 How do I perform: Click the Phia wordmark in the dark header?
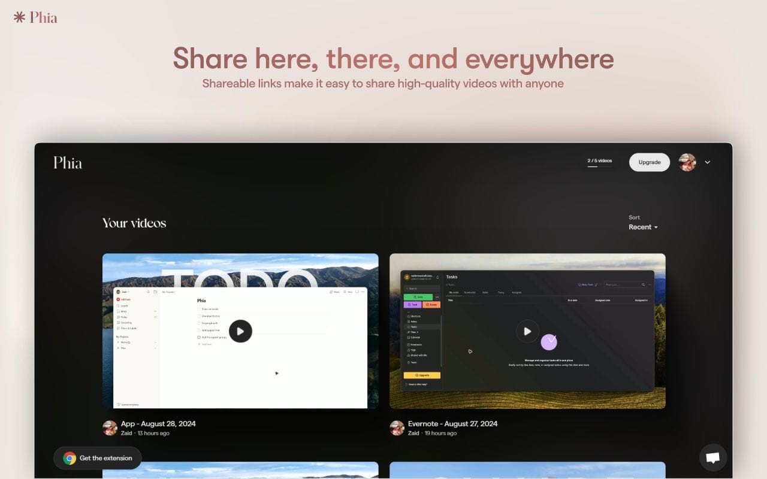[x=68, y=162]
